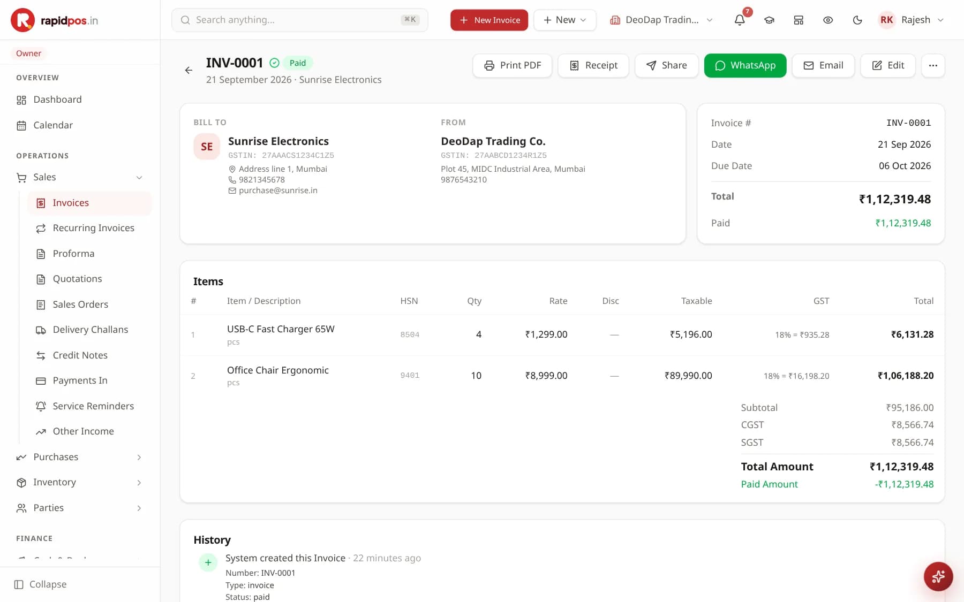Open the New dropdown menu
This screenshot has width=964, height=602.
[x=565, y=20]
